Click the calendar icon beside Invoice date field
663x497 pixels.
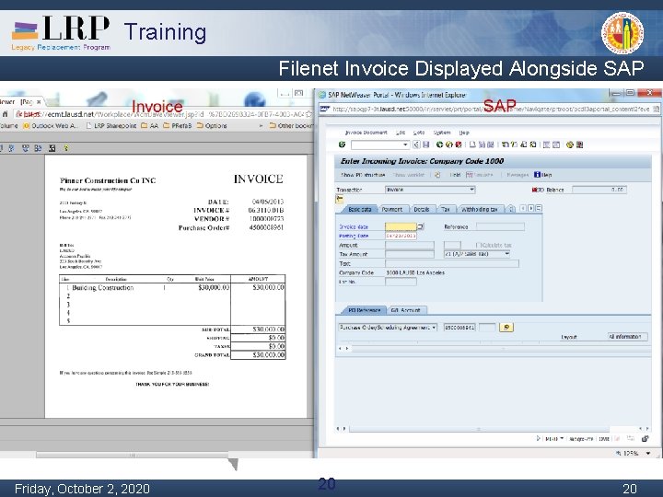pos(420,226)
